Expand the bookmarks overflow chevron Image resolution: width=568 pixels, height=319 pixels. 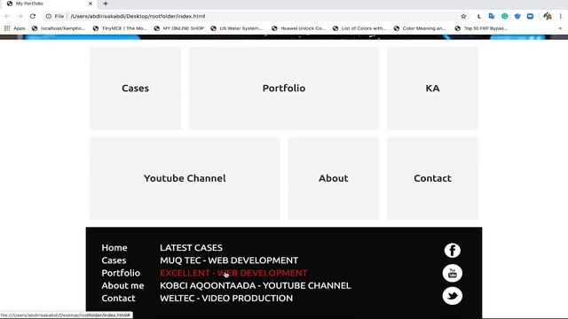click(560, 28)
